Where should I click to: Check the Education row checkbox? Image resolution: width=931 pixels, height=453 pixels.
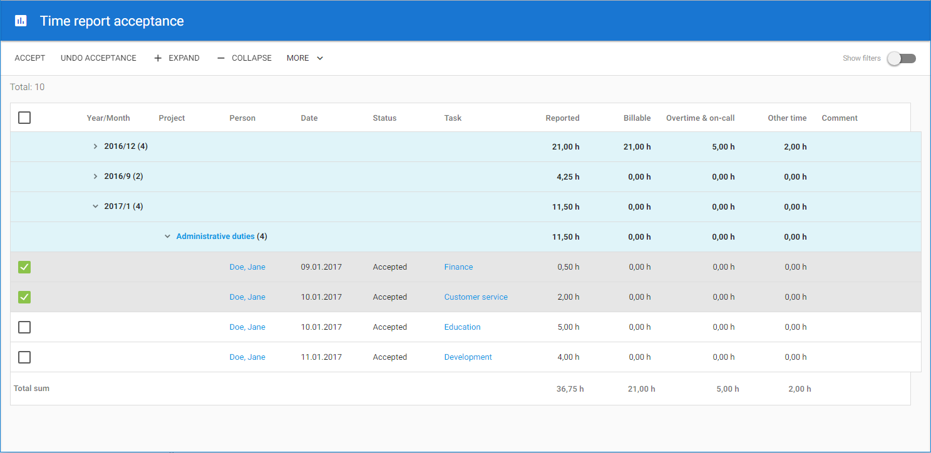click(24, 327)
